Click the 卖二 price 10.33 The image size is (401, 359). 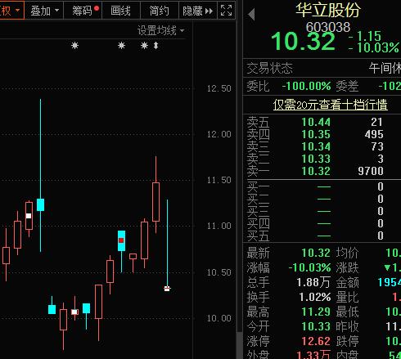(316, 159)
